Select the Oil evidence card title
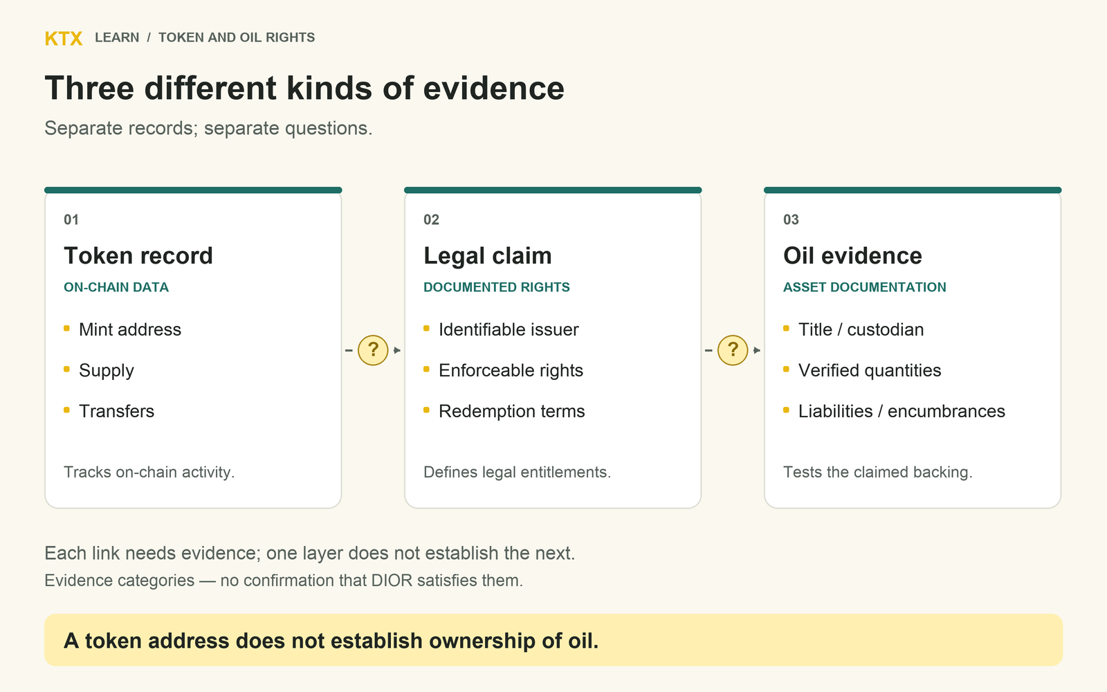Viewport: 1107px width, 692px height. 852,255
